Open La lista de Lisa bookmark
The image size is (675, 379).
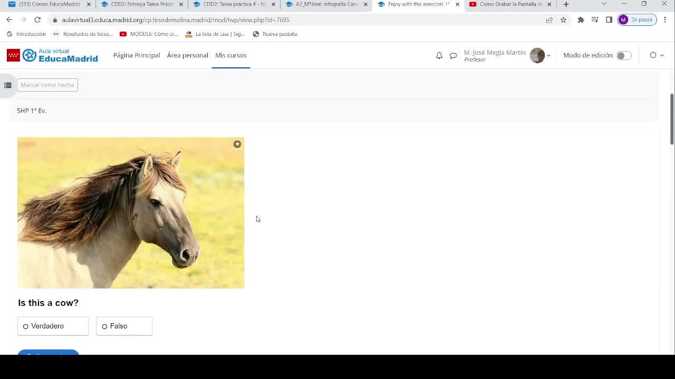coord(216,34)
